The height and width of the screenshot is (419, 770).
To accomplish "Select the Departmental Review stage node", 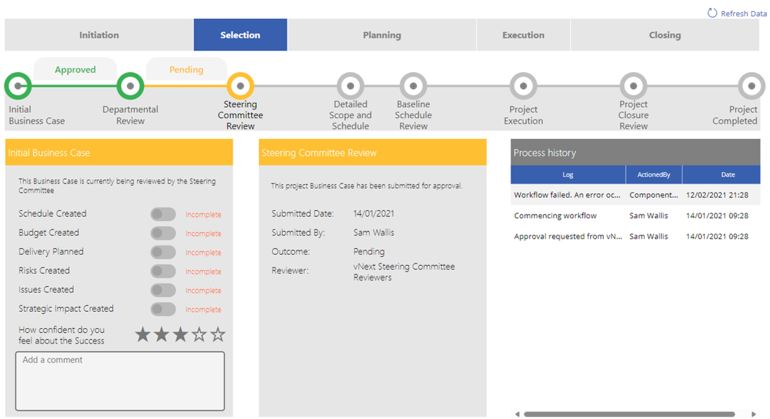I will coord(130,84).
